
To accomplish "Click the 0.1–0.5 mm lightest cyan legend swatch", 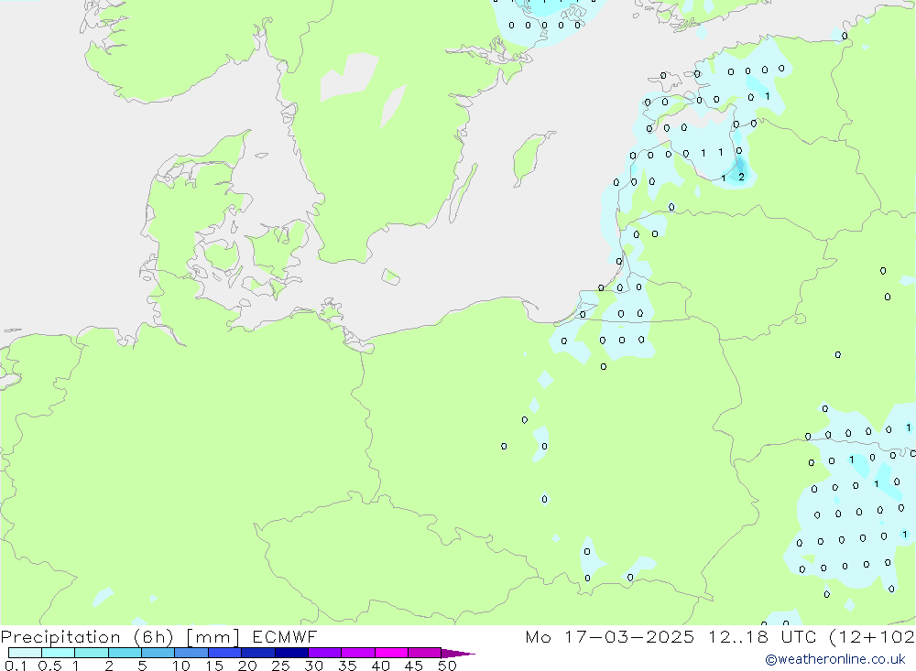I will [25, 653].
